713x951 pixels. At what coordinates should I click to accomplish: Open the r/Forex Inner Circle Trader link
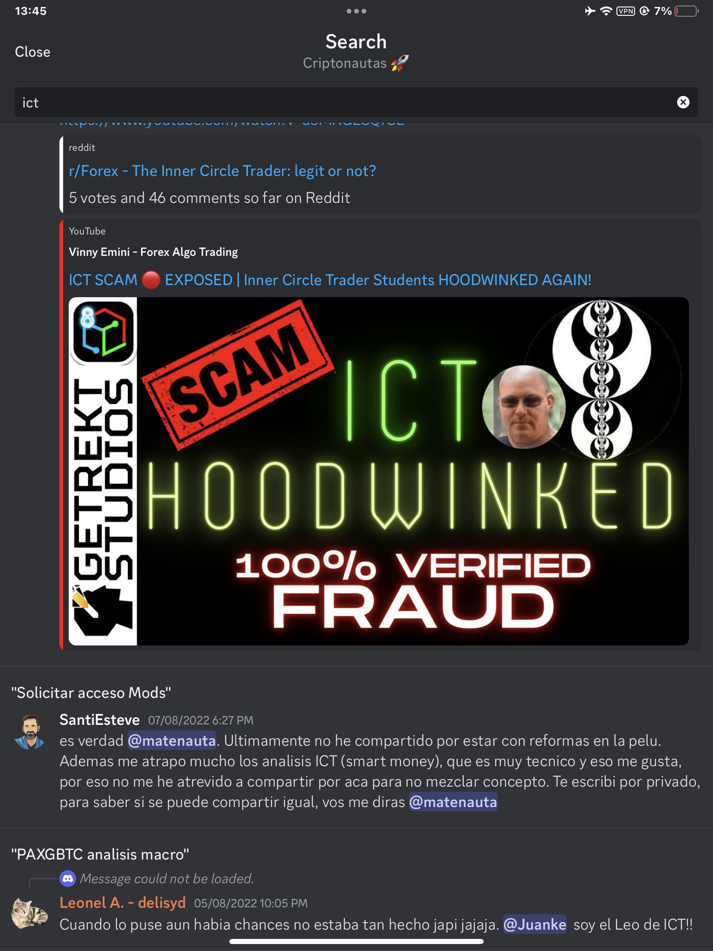(222, 171)
